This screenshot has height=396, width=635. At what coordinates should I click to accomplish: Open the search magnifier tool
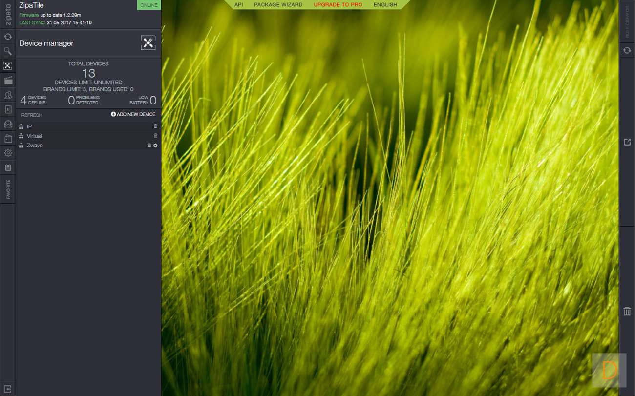point(8,51)
